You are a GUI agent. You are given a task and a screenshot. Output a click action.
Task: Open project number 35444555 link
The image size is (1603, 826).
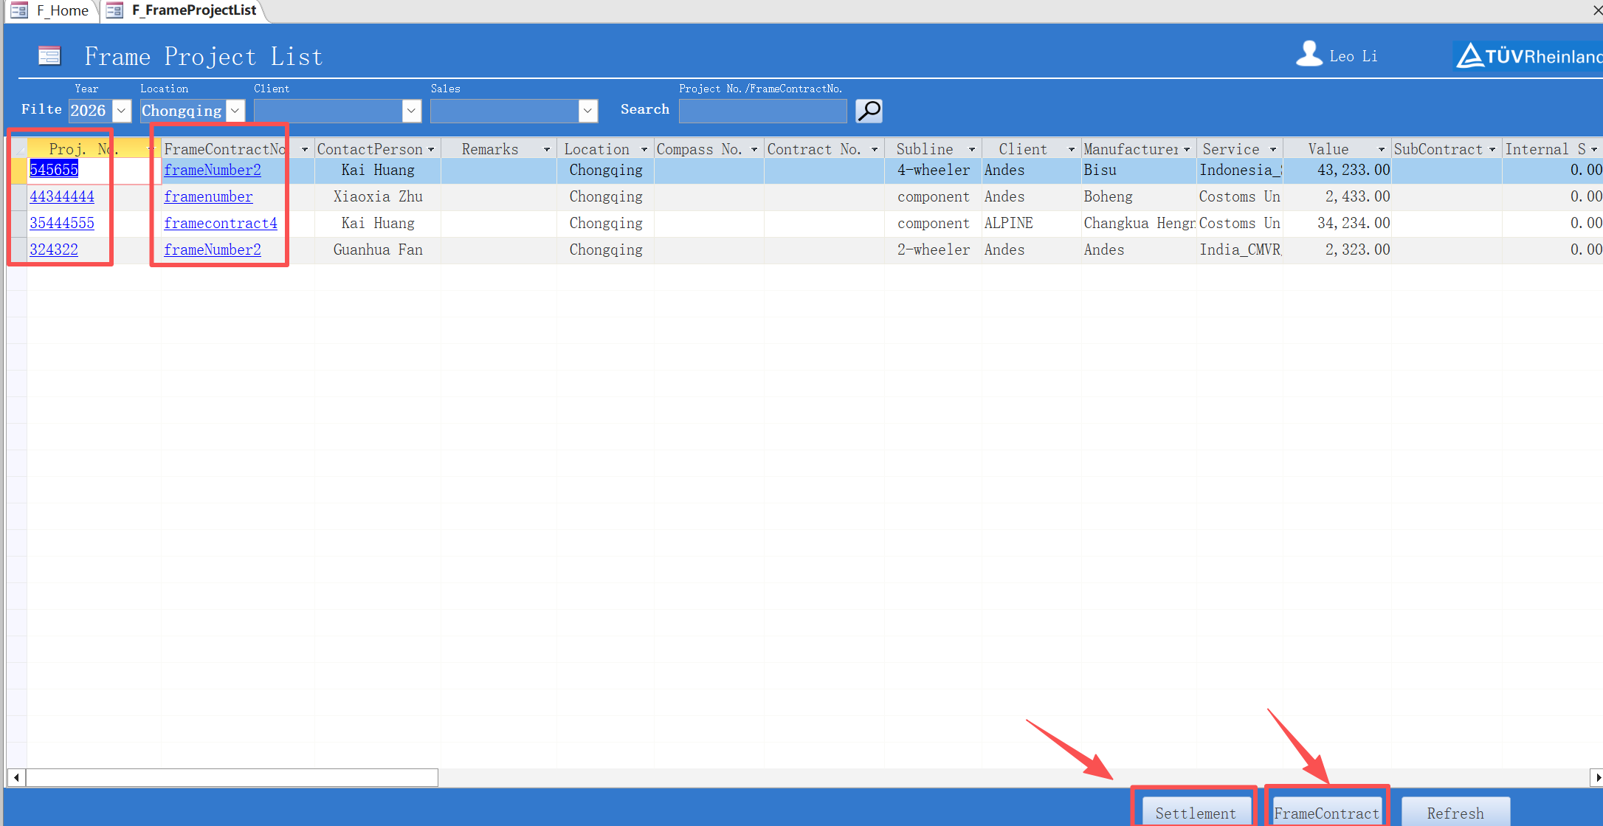click(62, 224)
